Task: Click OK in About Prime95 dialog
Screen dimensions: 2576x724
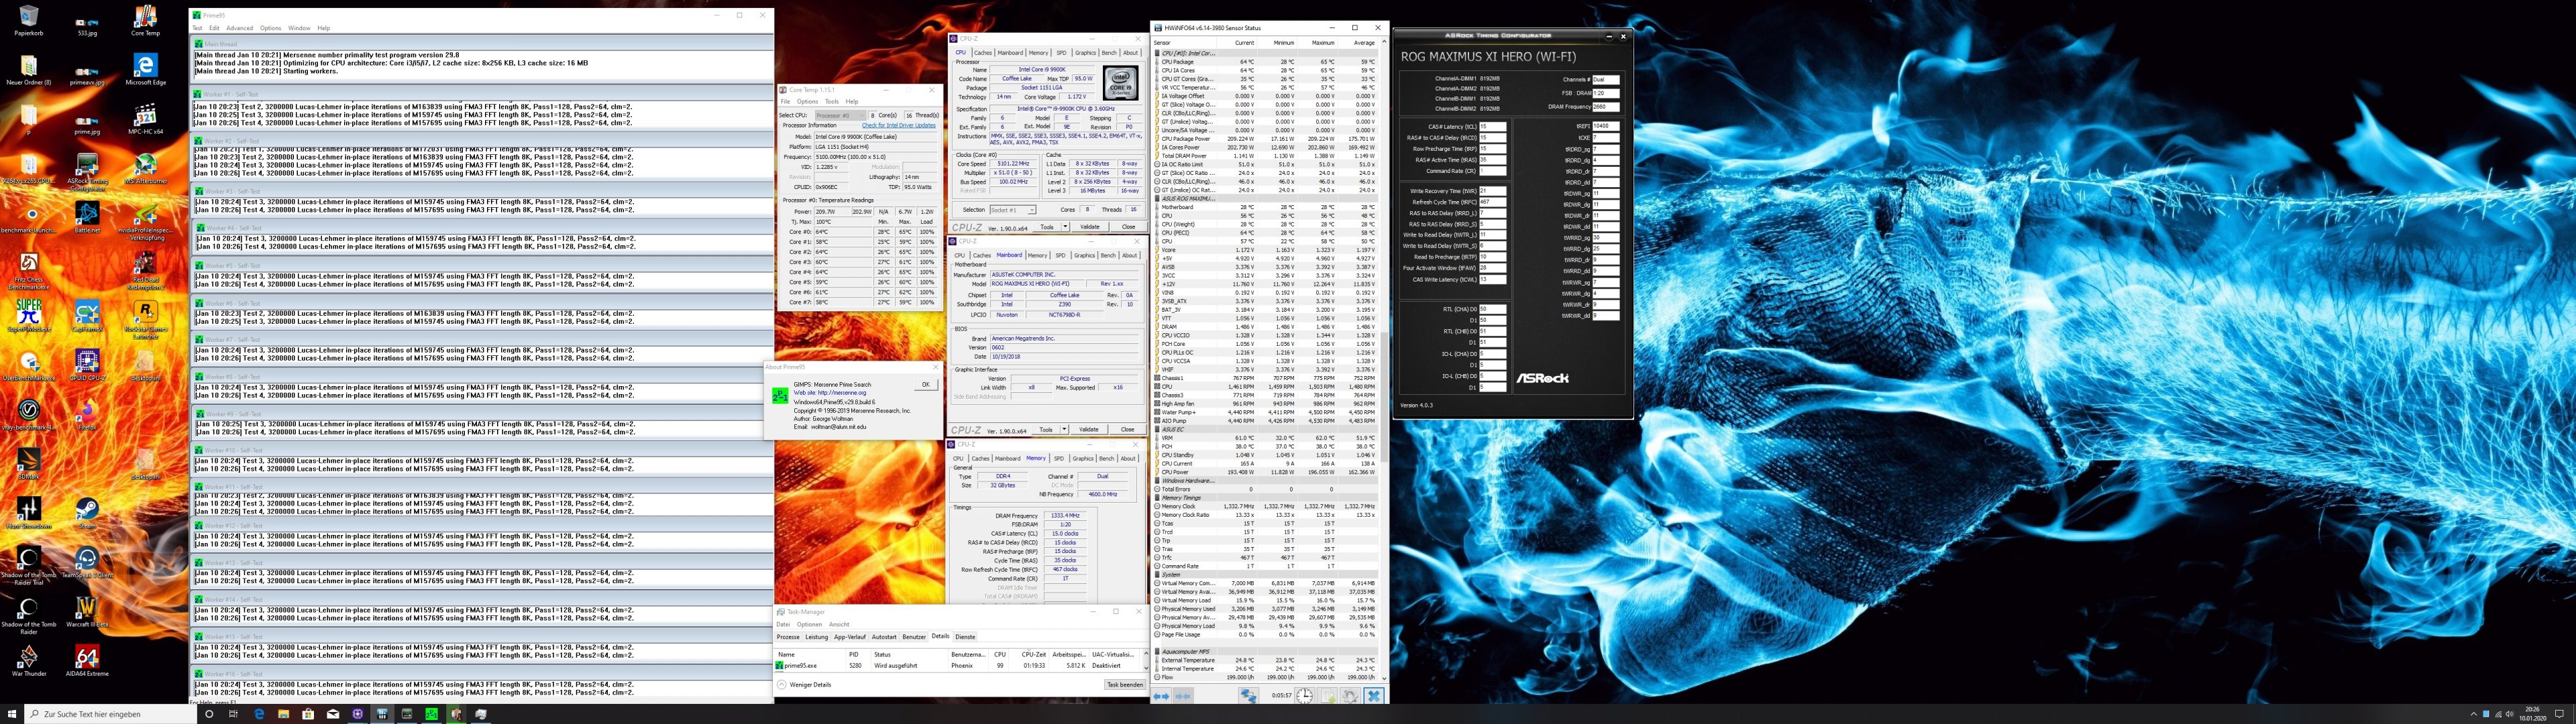Action: click(x=925, y=384)
